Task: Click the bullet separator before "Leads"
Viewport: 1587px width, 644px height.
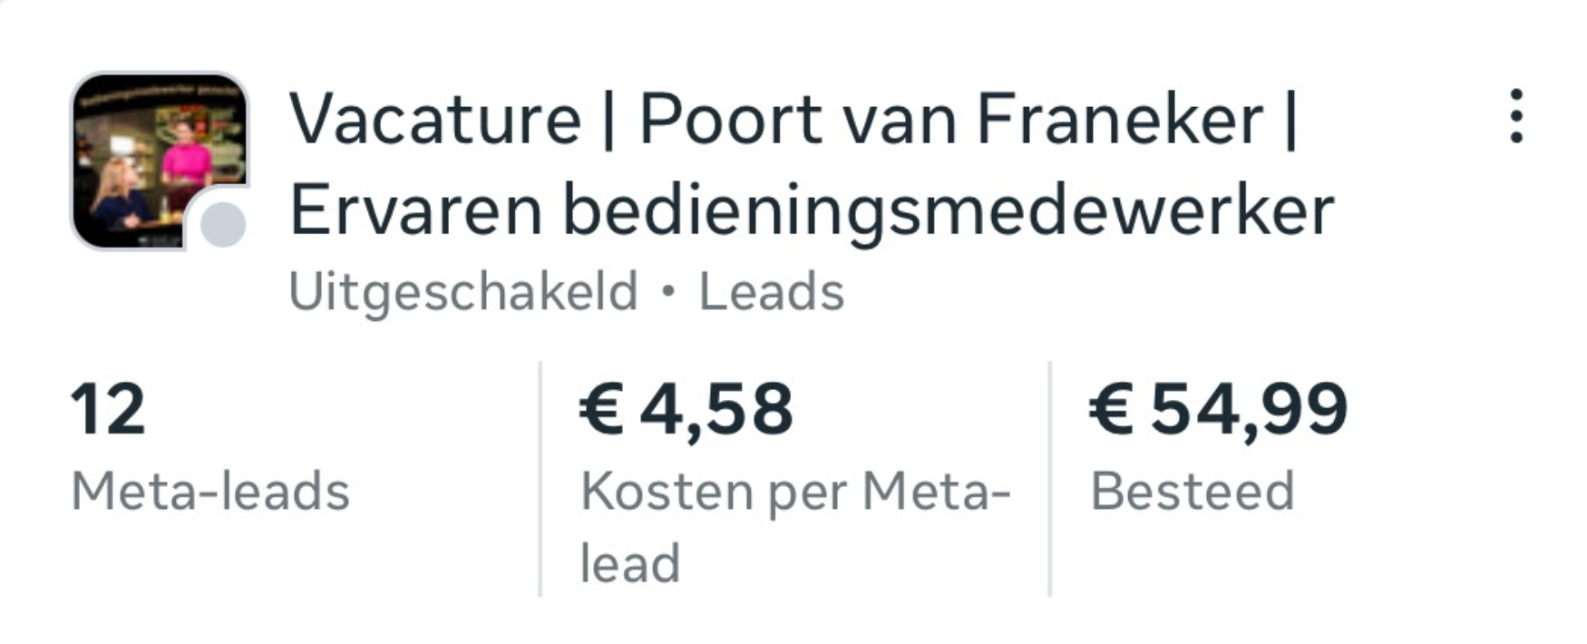Action: 668,292
